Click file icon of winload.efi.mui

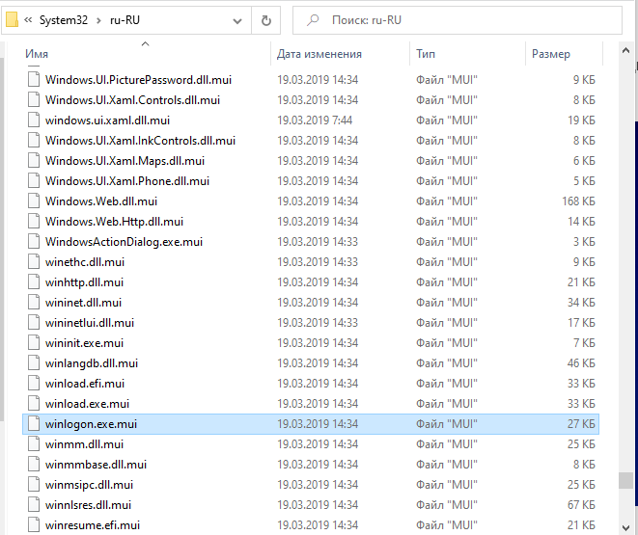point(34,383)
